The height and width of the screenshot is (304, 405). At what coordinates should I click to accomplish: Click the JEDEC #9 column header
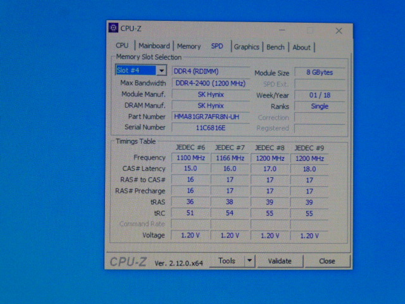click(309, 148)
